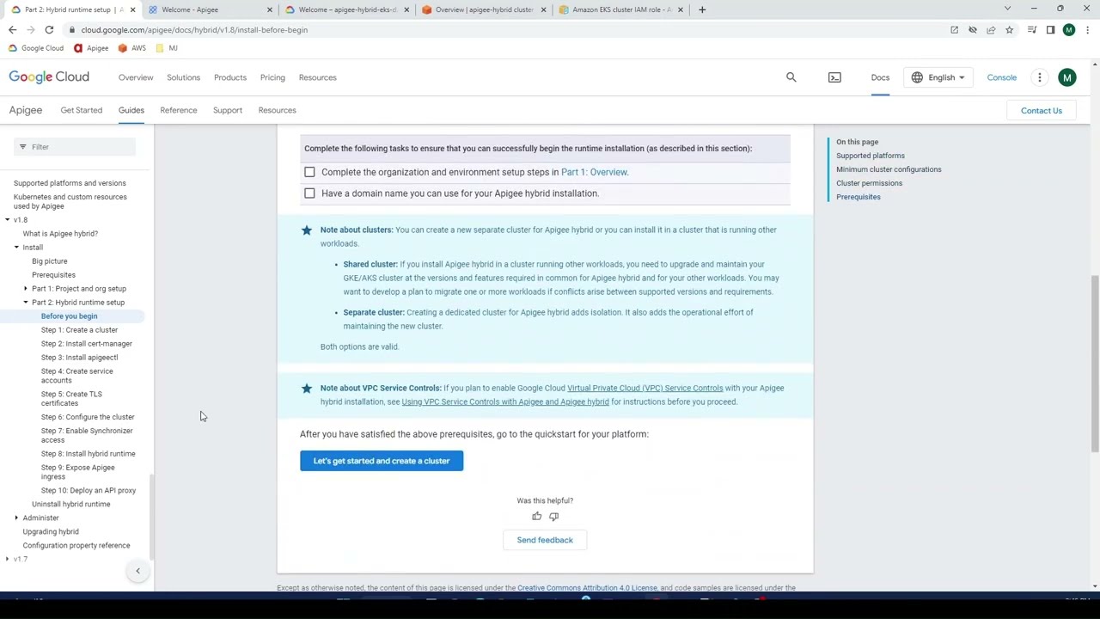The height and width of the screenshot is (619, 1100).
Task: Bookmark this page with star icon
Action: (1009, 30)
